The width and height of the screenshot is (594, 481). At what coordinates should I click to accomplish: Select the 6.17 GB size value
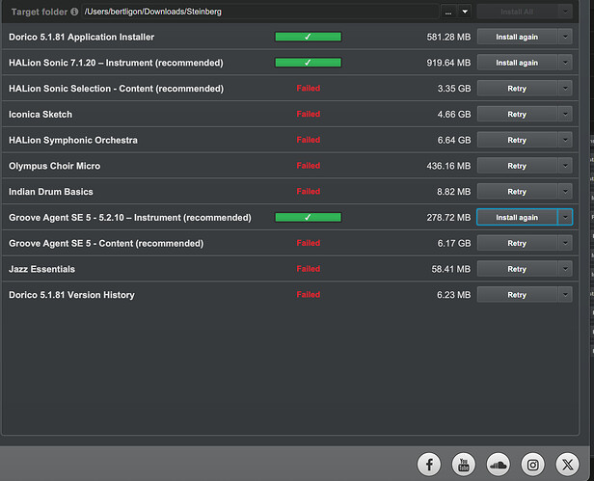click(x=454, y=243)
